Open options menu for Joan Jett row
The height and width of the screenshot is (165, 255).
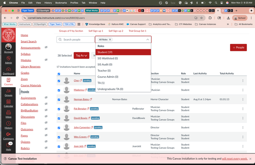(x=243, y=146)
